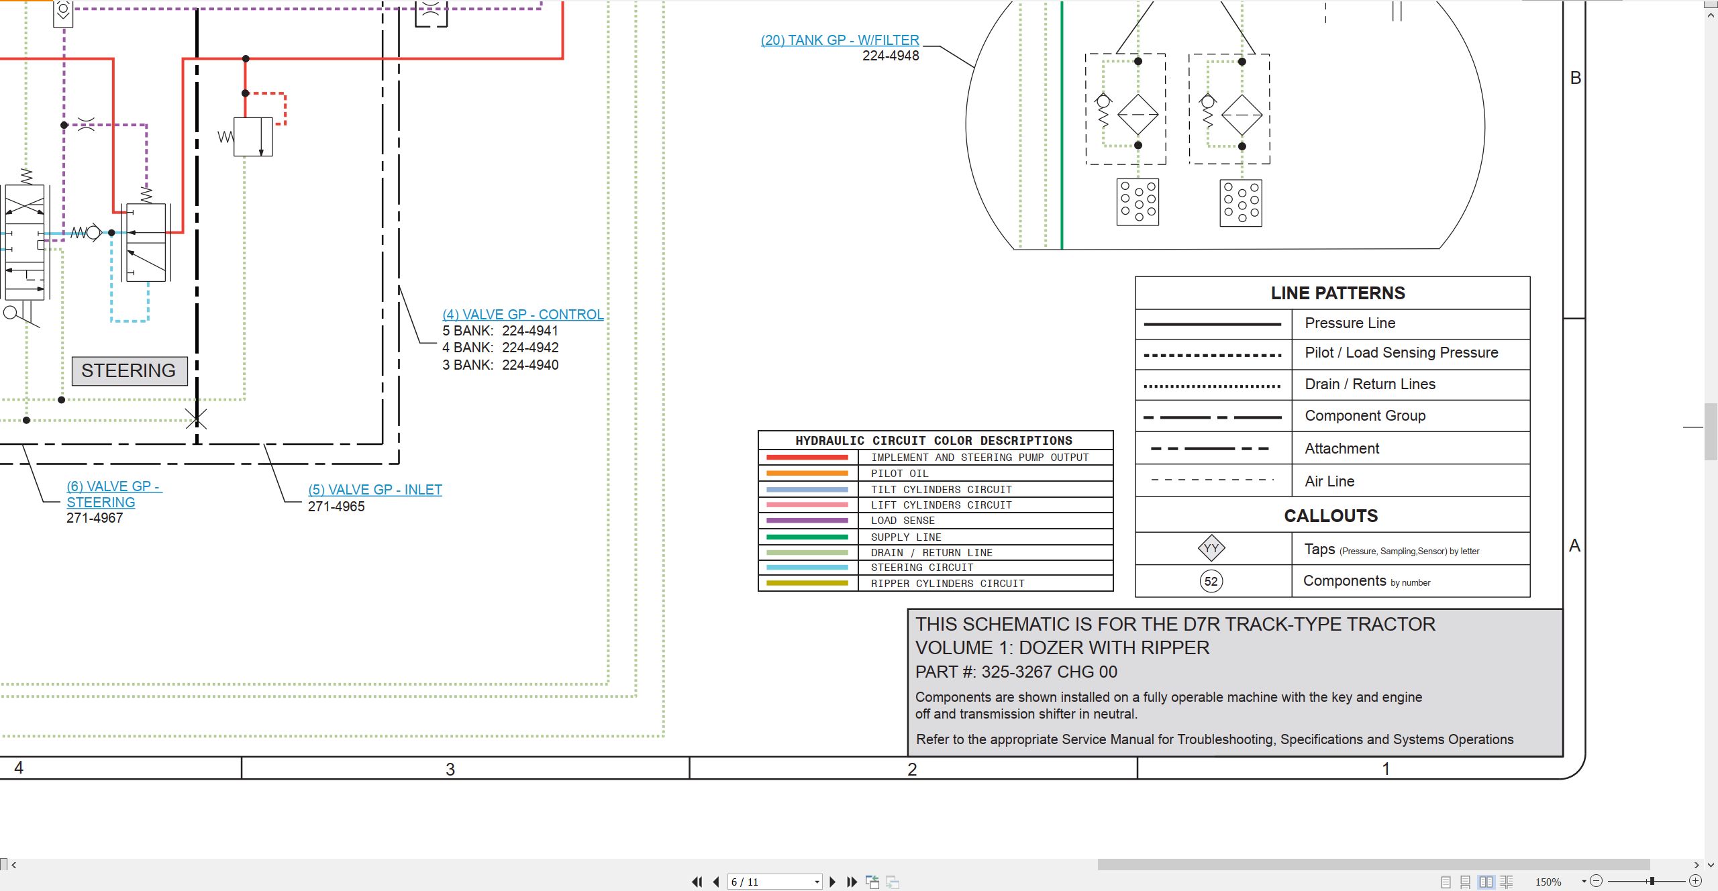Click the TILT CYLINDERS CIRCUIT legend text
The image size is (1718, 891).
(x=941, y=490)
